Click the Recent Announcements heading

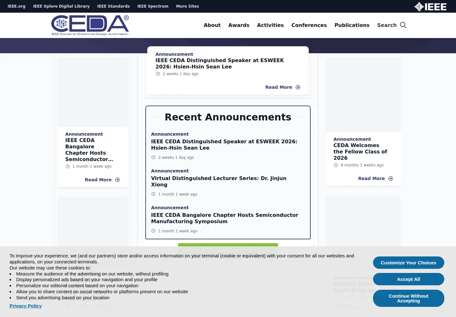click(228, 117)
